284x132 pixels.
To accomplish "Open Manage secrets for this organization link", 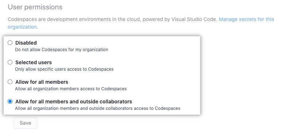I will click(246, 19).
